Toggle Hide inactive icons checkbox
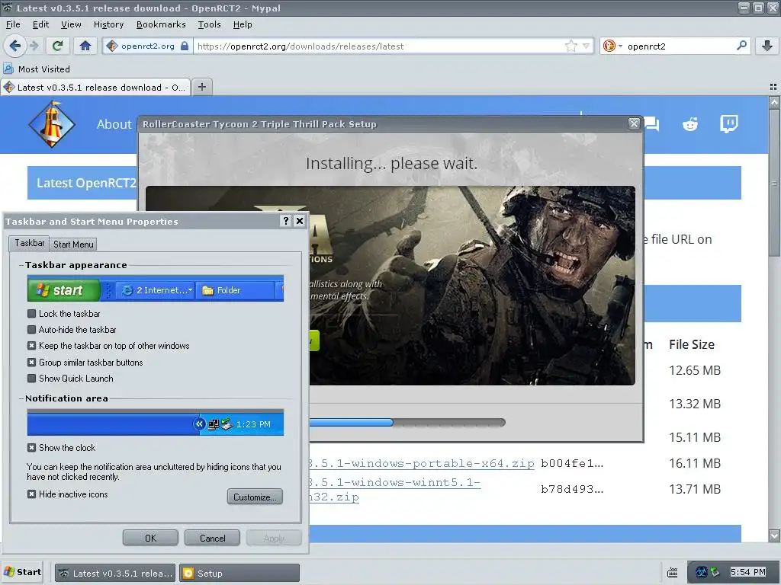Image resolution: width=781 pixels, height=585 pixels. [x=32, y=494]
